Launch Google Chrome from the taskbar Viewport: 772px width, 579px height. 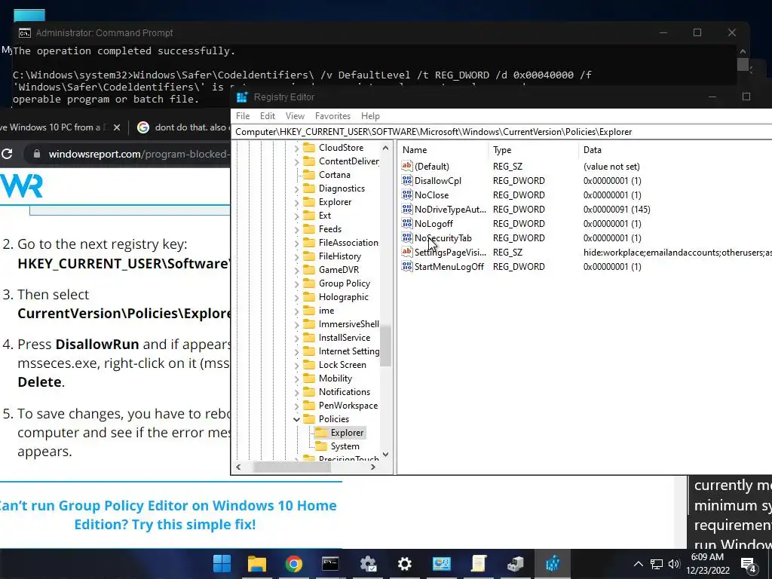293,564
